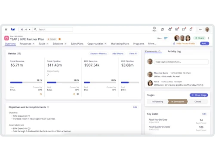Click the $5.71m Total Revenue value
215x161 pixels.
point(17,65)
